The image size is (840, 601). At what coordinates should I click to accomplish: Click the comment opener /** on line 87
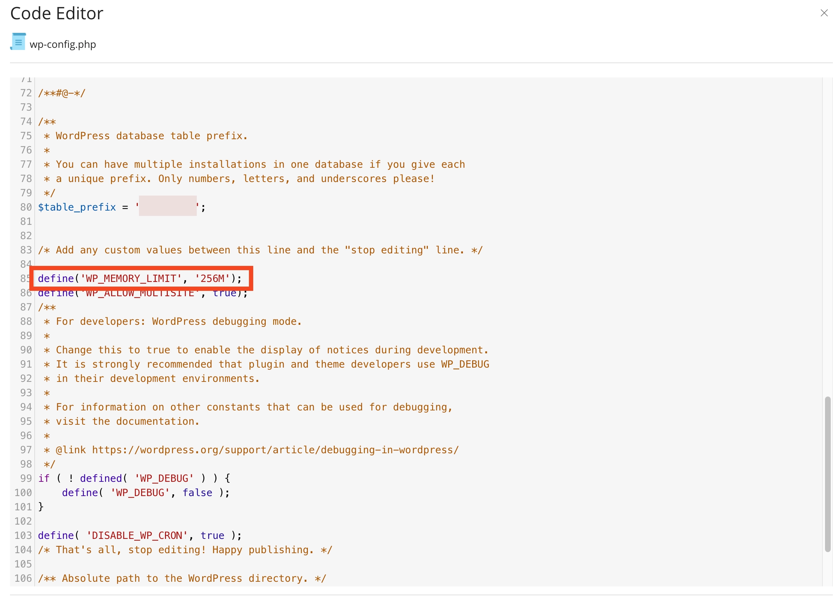point(47,307)
